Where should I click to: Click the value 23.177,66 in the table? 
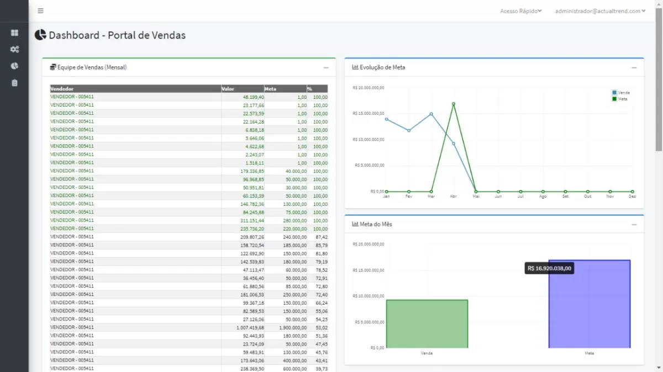click(x=254, y=105)
